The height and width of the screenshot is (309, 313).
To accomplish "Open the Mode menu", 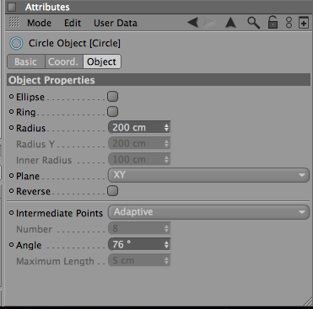I will [x=39, y=23].
